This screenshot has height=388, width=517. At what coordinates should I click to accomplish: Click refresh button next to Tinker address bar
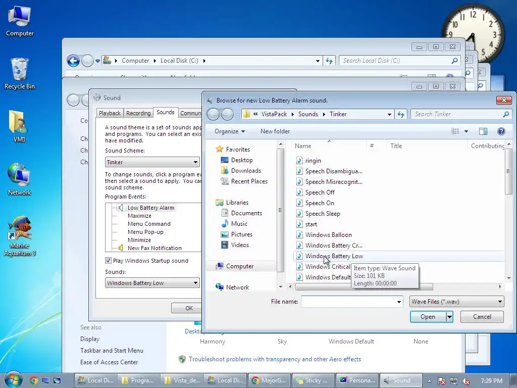[x=400, y=114]
